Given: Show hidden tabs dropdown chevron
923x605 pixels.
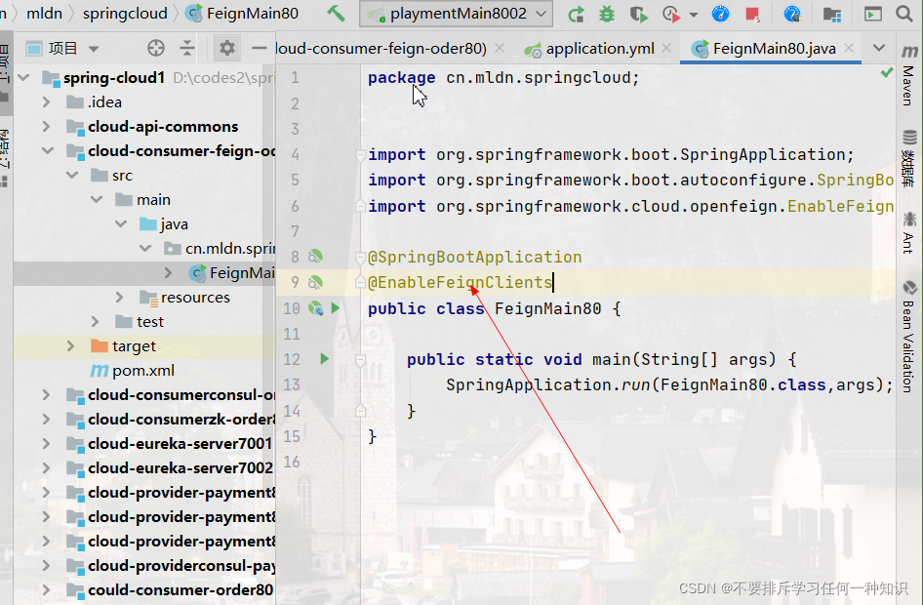Looking at the screenshot, I should (x=879, y=48).
